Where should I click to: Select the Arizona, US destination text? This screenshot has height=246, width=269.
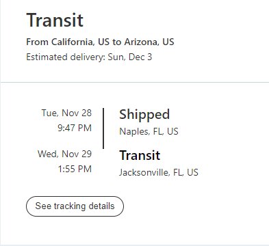[149, 42]
